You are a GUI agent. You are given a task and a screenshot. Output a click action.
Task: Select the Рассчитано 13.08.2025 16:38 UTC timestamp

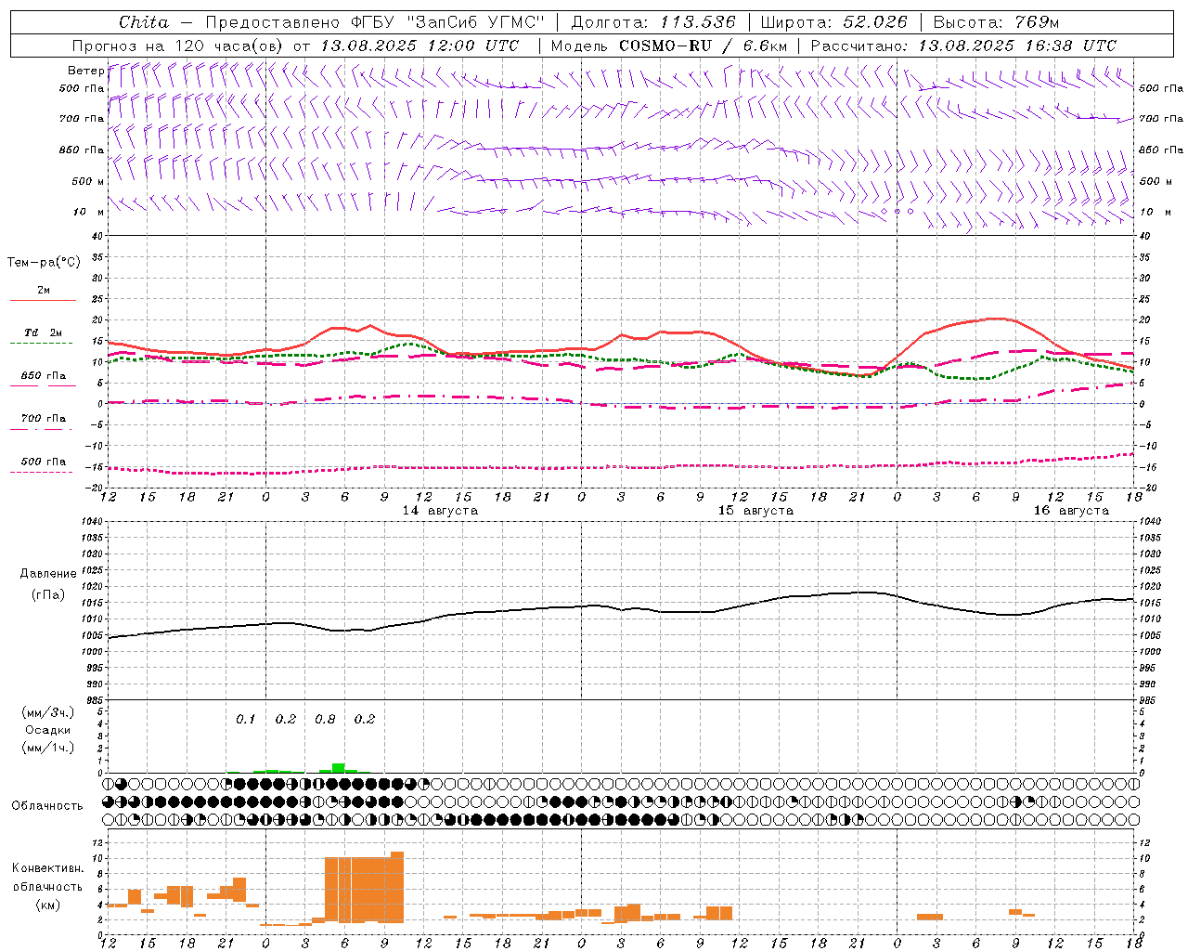[x=964, y=46]
